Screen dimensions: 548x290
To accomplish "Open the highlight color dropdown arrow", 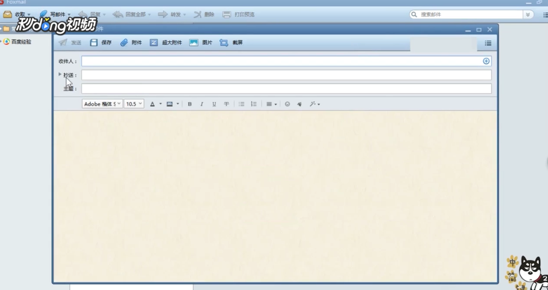I will (177, 104).
